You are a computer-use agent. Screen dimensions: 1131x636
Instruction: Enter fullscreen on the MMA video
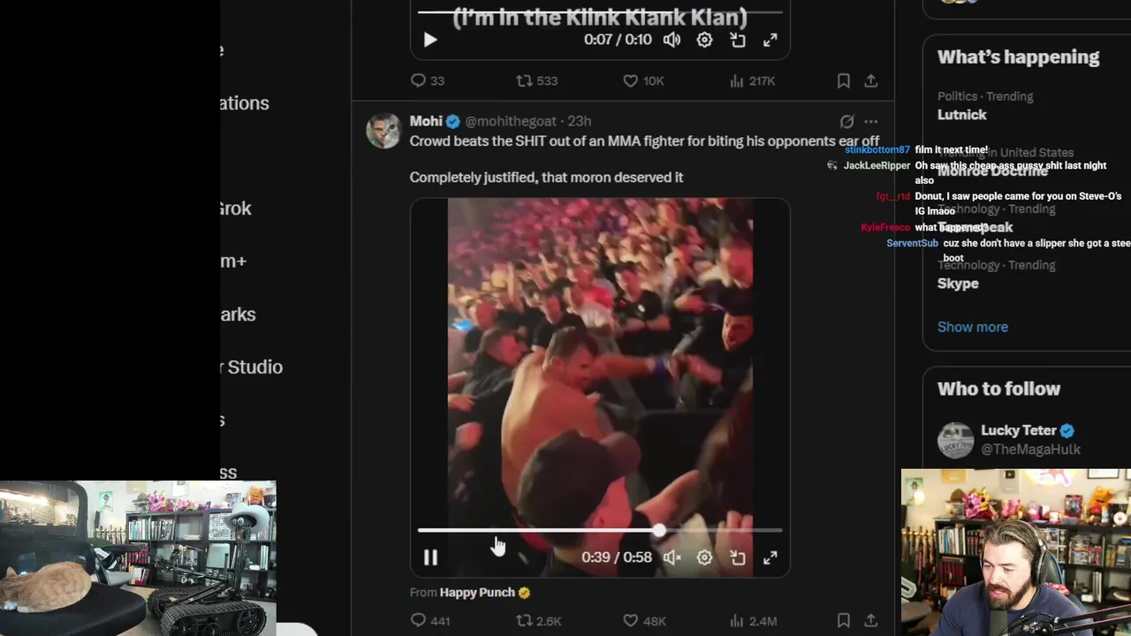pos(770,557)
